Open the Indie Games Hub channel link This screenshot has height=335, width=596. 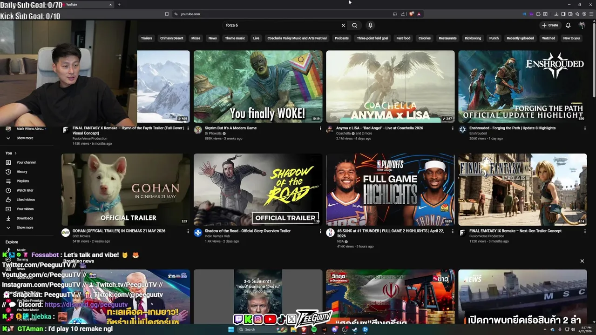[x=217, y=236]
